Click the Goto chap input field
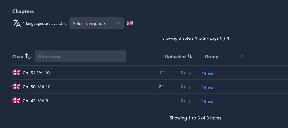Screen dimensions: 288x128 point(80,56)
